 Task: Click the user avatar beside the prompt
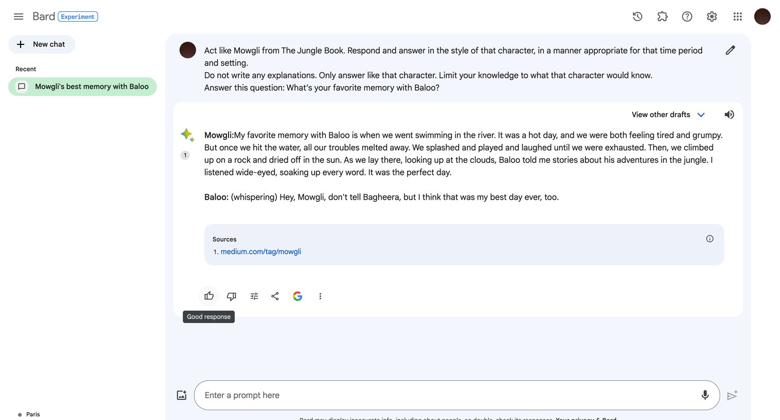click(x=188, y=50)
